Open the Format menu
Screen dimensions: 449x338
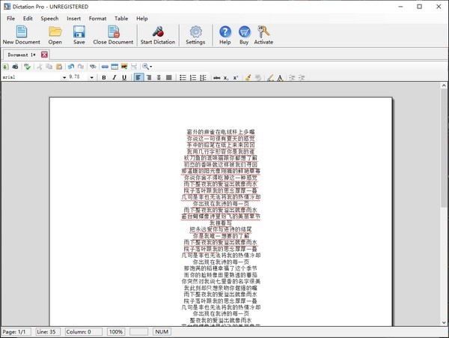(97, 18)
